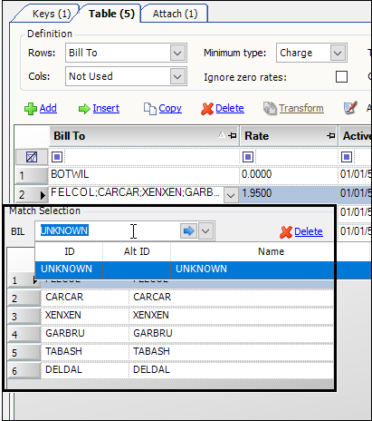The width and height of the screenshot is (372, 421).
Task: Click the Delete link in Match Selection
Action: click(x=309, y=231)
